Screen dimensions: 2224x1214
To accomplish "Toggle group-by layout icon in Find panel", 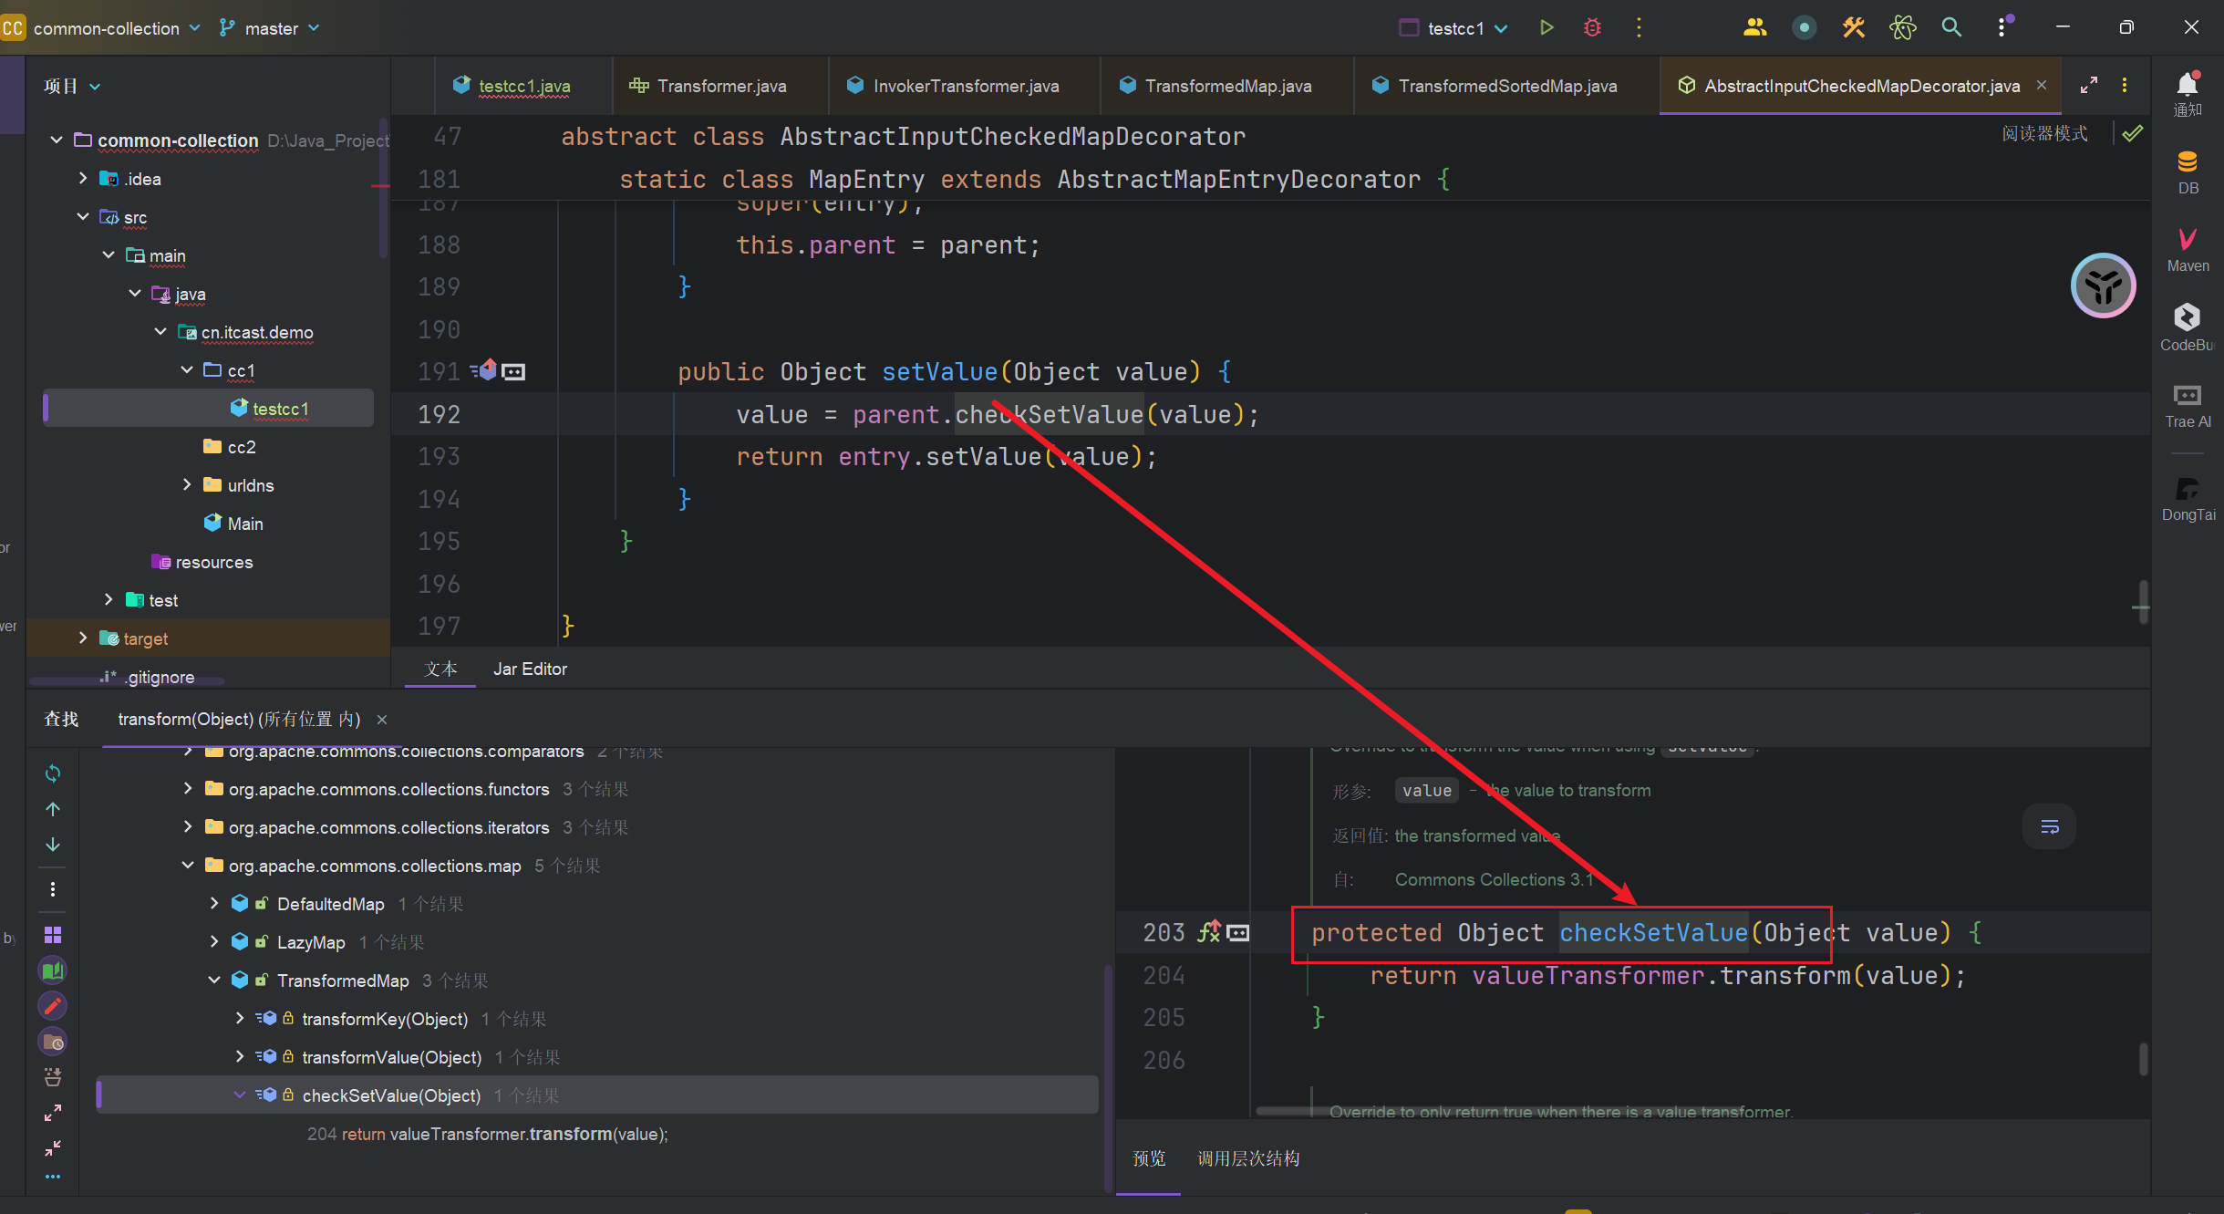I will click(53, 935).
